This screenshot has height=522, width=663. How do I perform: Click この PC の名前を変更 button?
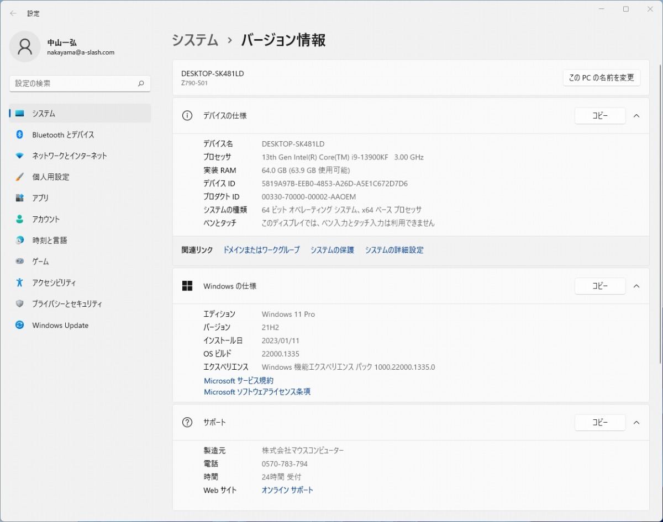(x=602, y=78)
